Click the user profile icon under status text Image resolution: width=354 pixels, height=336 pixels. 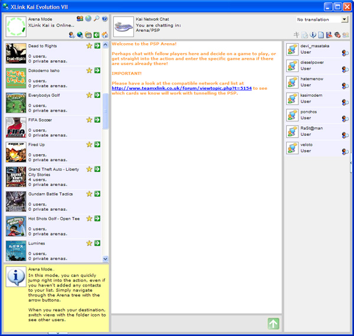(x=72, y=35)
